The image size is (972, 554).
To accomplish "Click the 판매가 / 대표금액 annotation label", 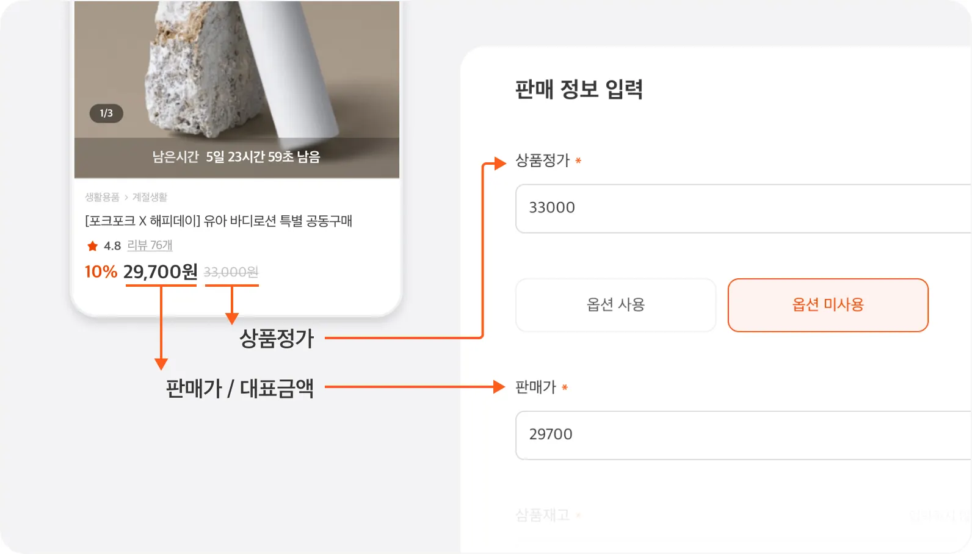I will coord(239,388).
